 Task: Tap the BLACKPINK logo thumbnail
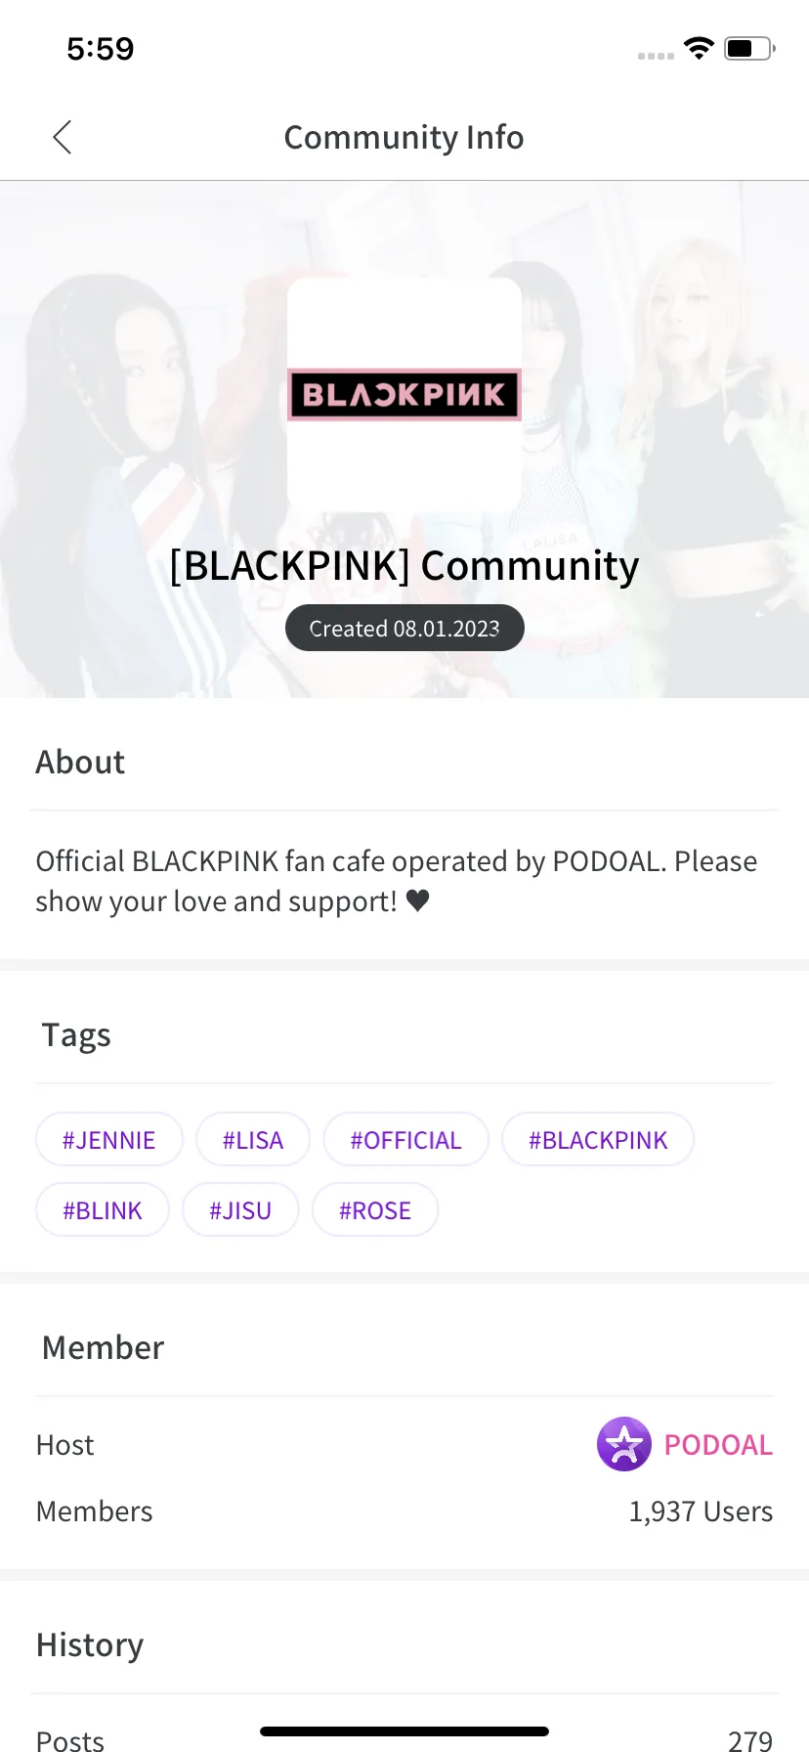tap(404, 394)
